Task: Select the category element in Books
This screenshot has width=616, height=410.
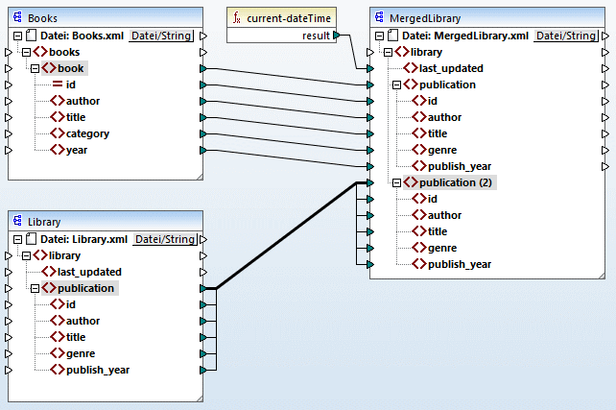Action: pos(86,133)
